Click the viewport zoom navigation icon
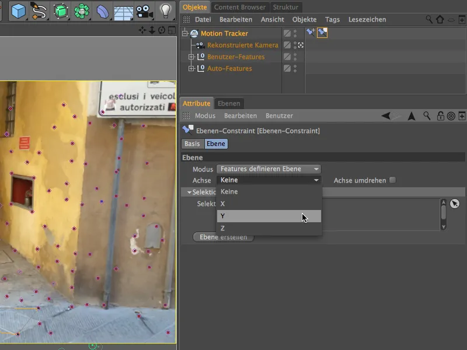 (x=152, y=30)
